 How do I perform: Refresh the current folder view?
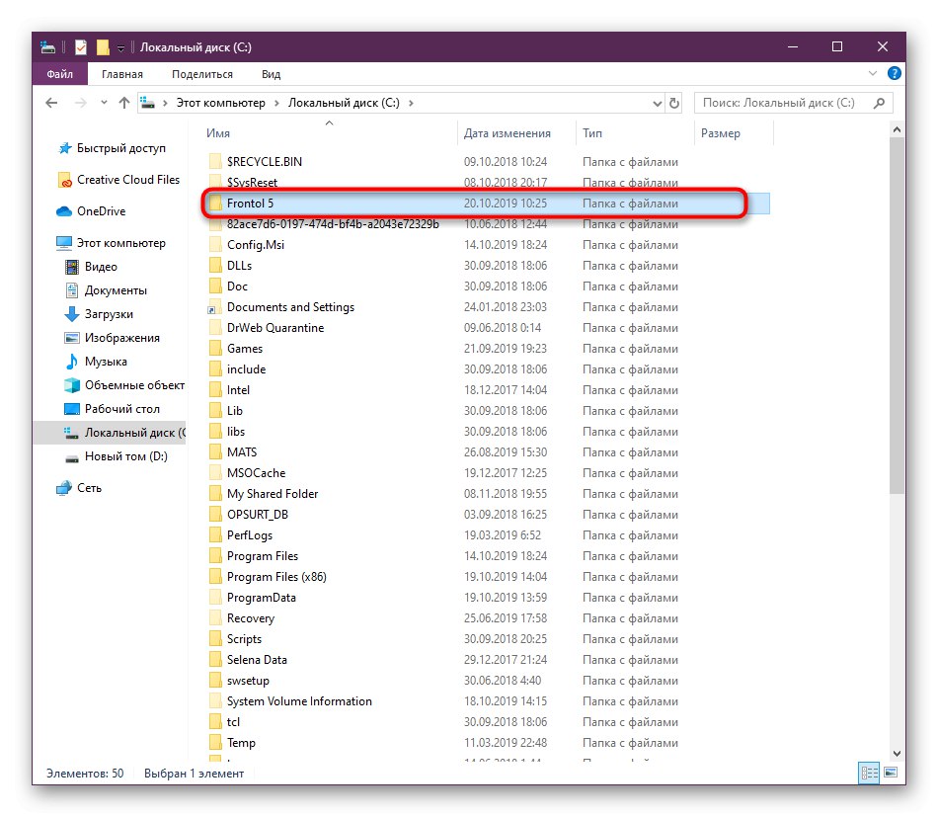(x=674, y=103)
